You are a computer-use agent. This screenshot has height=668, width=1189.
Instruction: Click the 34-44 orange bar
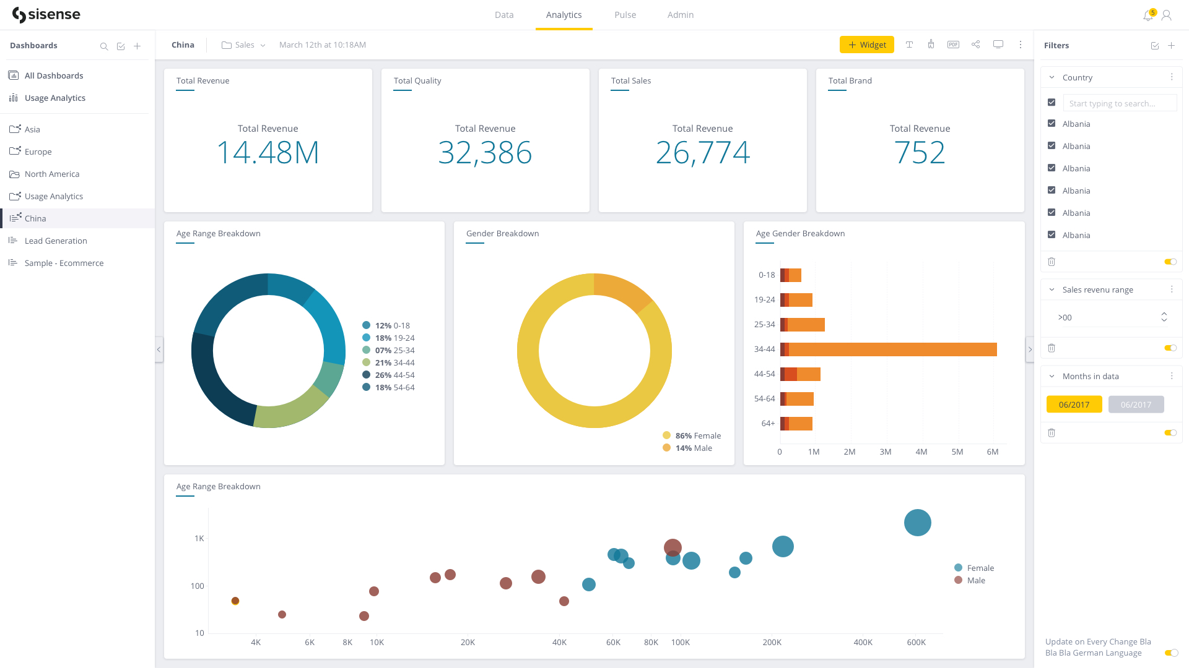click(x=892, y=349)
